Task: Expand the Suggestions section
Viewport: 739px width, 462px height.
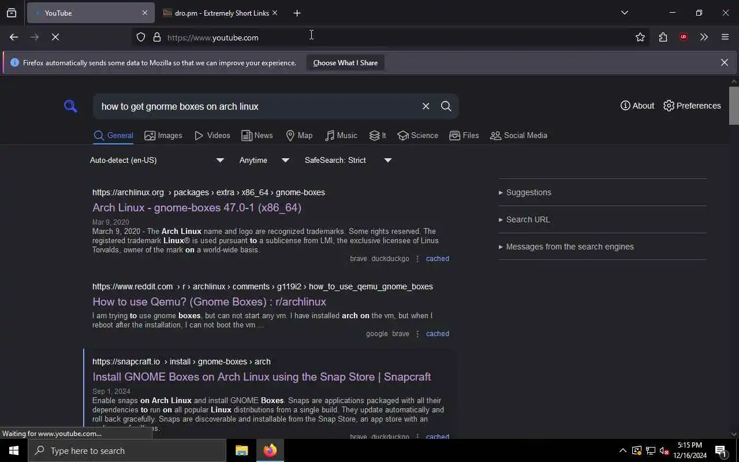Action: click(525, 192)
